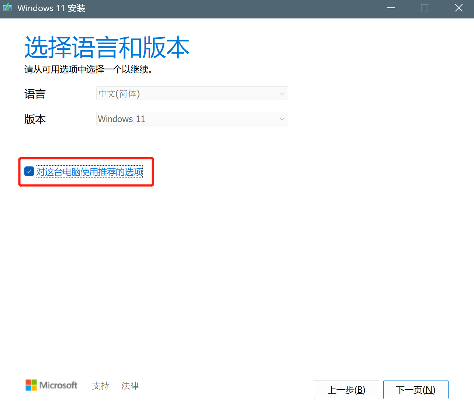Viewport: 474px width, 417px height.
Task: Toggle the recommended options checkbox off
Action: tap(29, 171)
